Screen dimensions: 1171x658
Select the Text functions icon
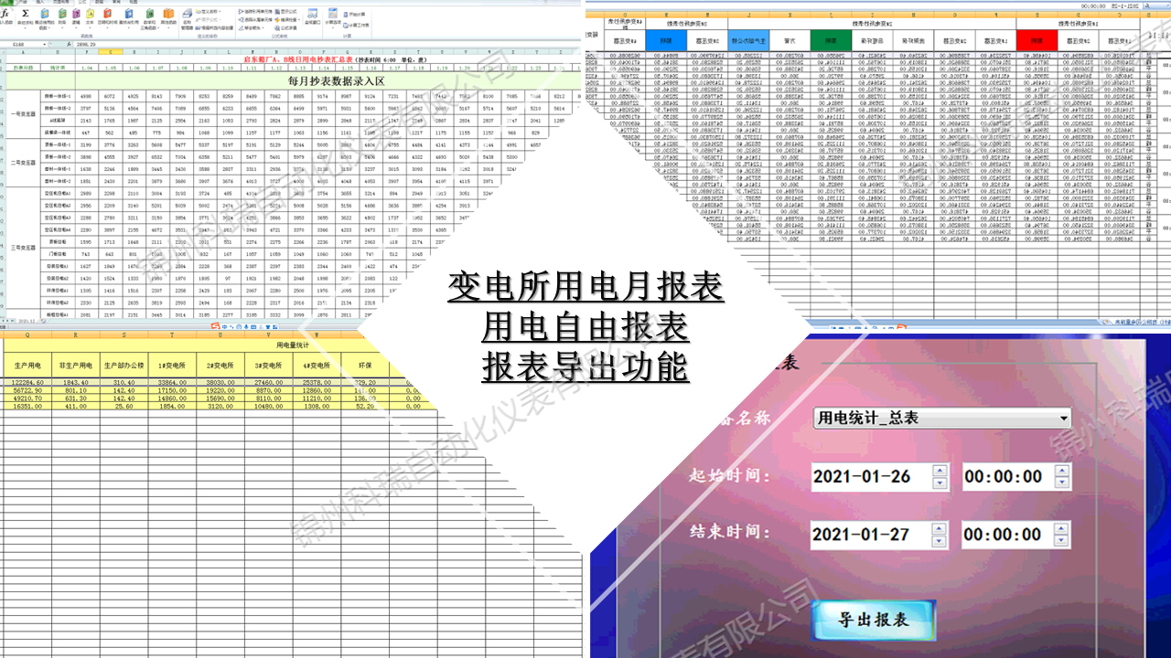coord(91,14)
